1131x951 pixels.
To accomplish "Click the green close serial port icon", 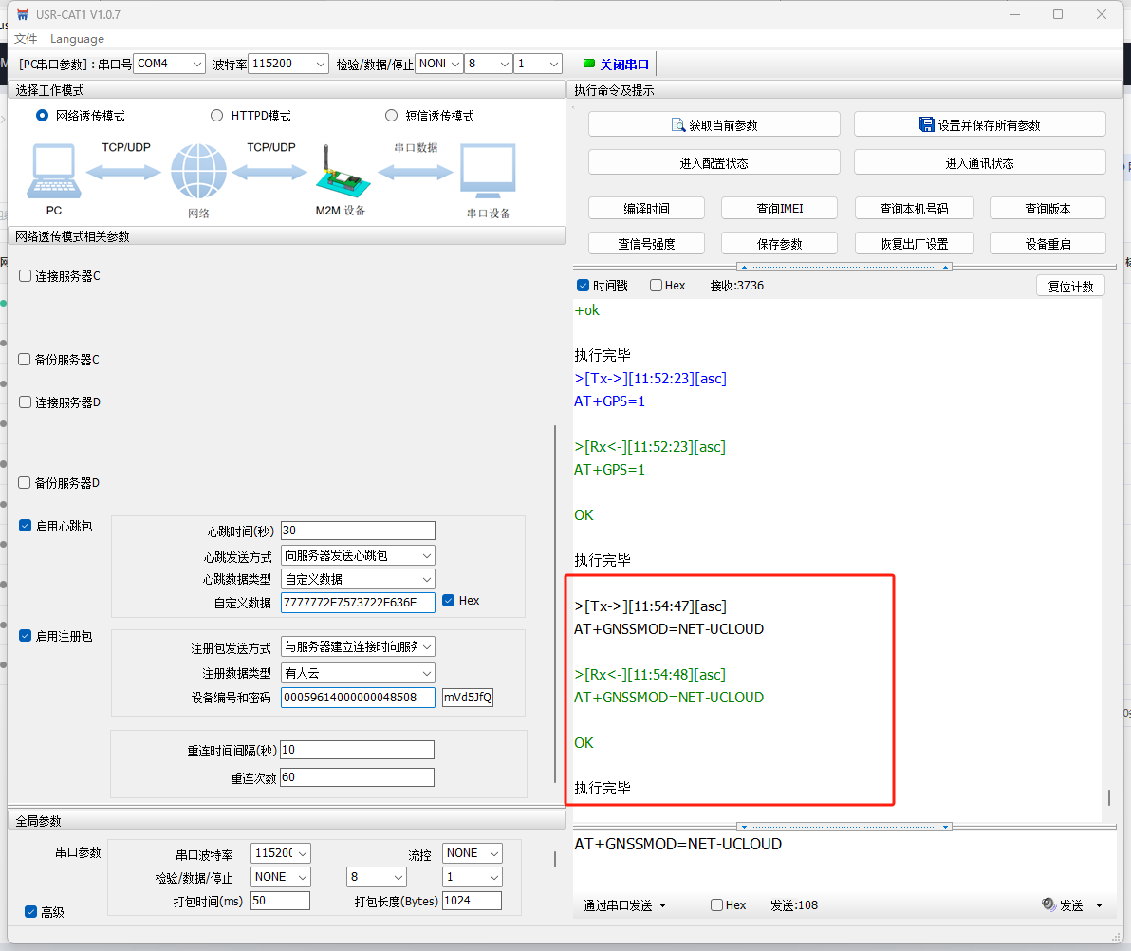I will click(x=589, y=64).
